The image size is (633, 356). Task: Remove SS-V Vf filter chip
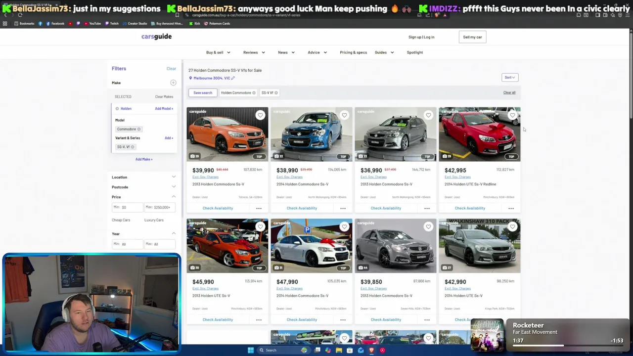[276, 93]
